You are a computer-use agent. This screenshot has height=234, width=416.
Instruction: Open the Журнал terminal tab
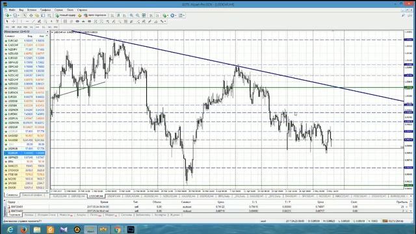click(175, 214)
